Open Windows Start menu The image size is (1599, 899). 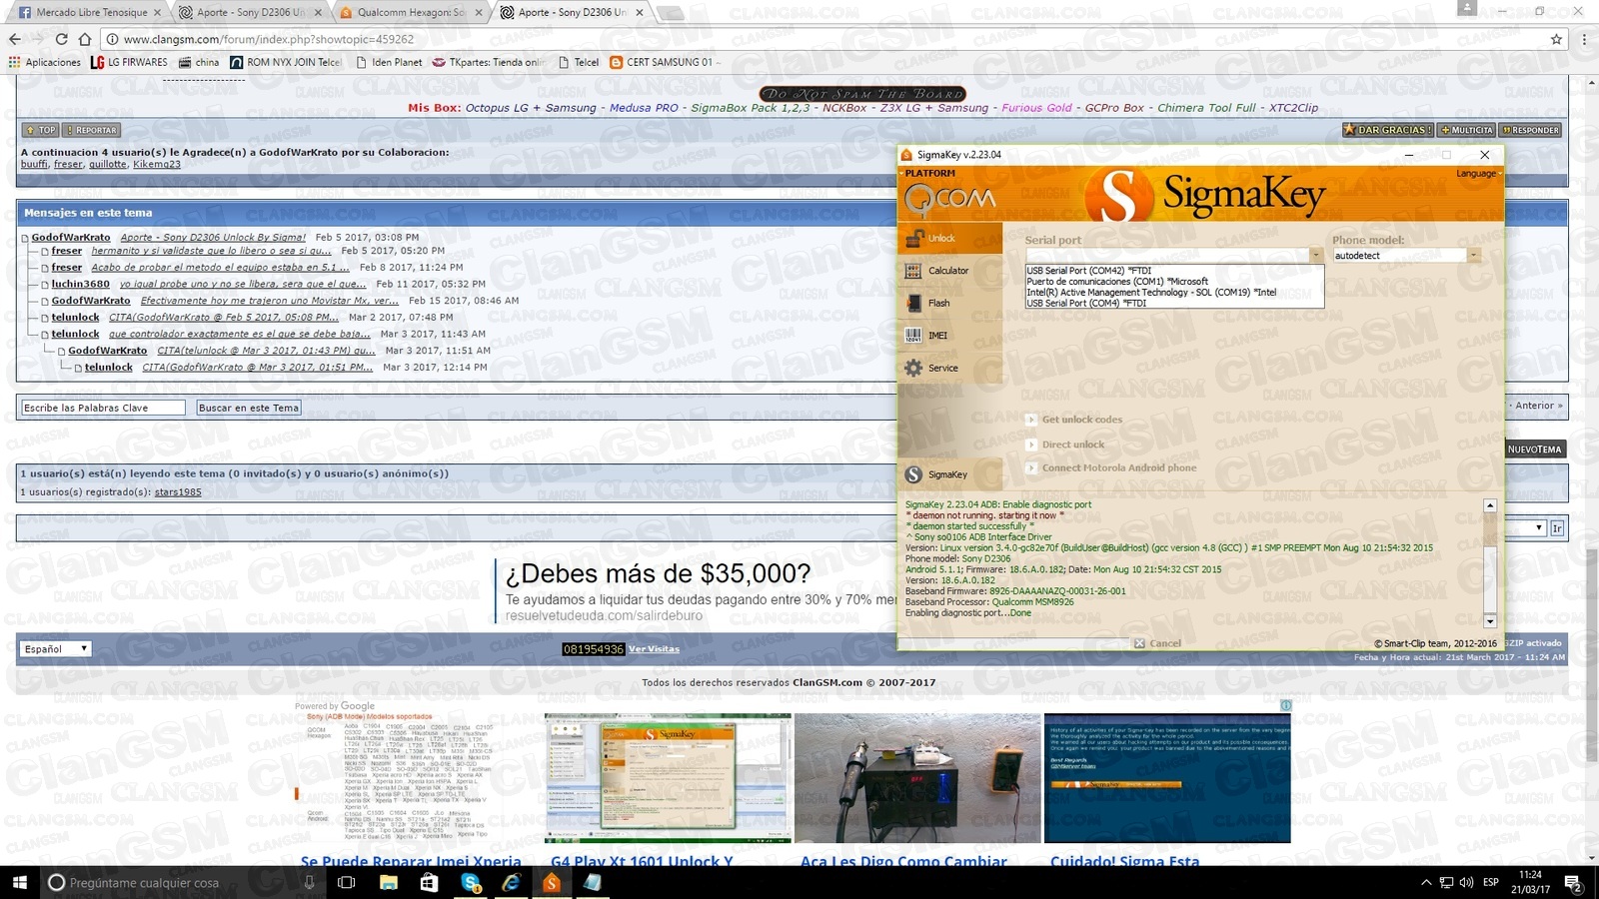point(19,882)
